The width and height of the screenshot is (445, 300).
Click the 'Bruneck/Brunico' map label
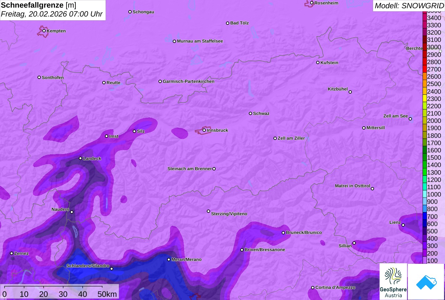click(304, 232)
